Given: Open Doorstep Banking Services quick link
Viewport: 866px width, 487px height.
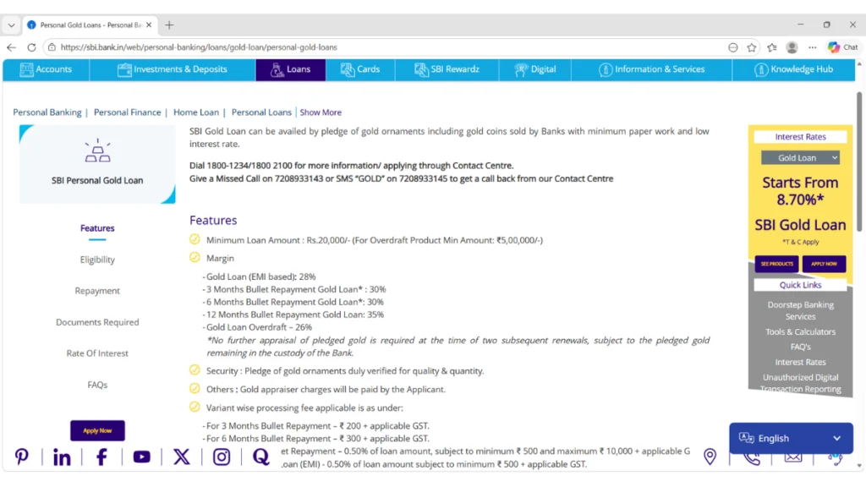Looking at the screenshot, I should point(800,310).
